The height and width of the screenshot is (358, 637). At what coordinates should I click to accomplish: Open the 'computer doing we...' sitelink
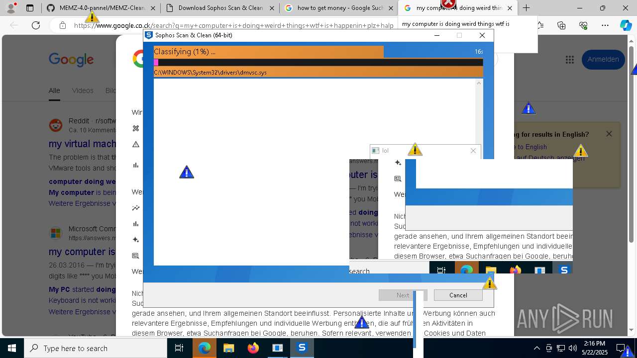click(x=83, y=181)
